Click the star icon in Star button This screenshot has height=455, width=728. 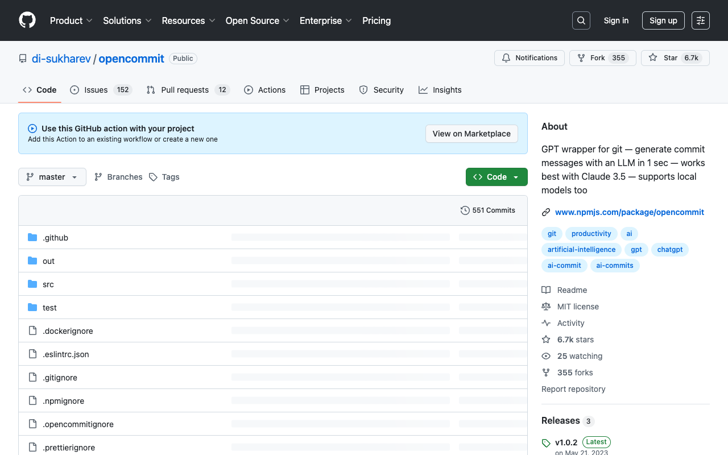[653, 58]
